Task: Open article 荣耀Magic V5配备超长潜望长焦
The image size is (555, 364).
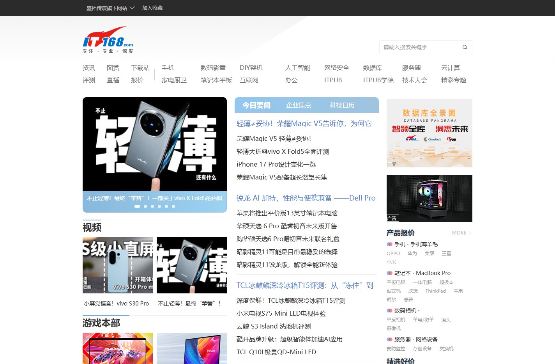Action: [282, 178]
